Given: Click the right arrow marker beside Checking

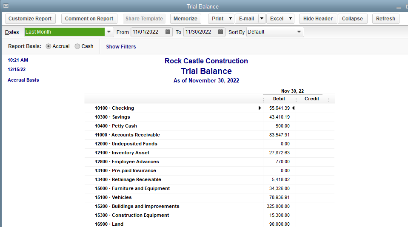Looking at the screenshot, I should [260, 108].
